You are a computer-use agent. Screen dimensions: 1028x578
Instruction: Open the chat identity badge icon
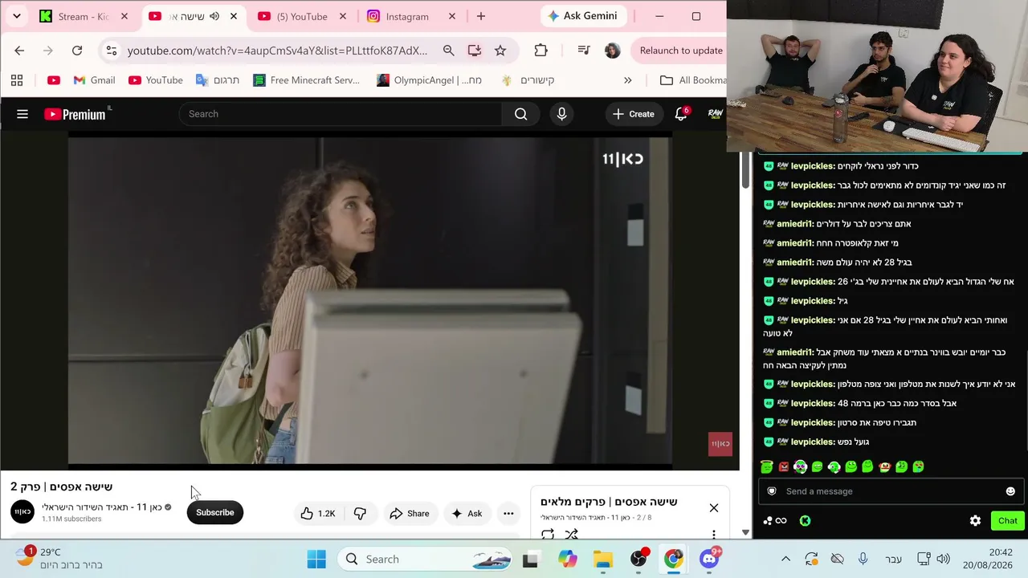tap(772, 491)
